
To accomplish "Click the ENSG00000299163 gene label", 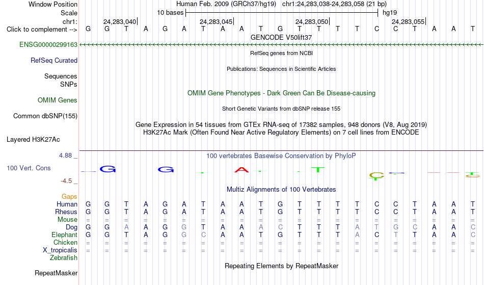I will pyautogui.click(x=48, y=45).
